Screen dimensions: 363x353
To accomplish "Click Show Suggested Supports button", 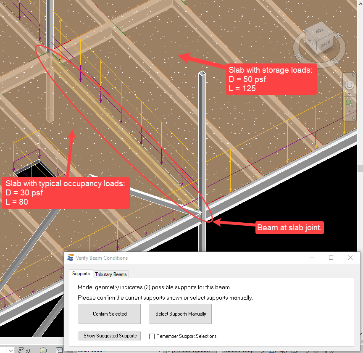I will click(x=110, y=336).
